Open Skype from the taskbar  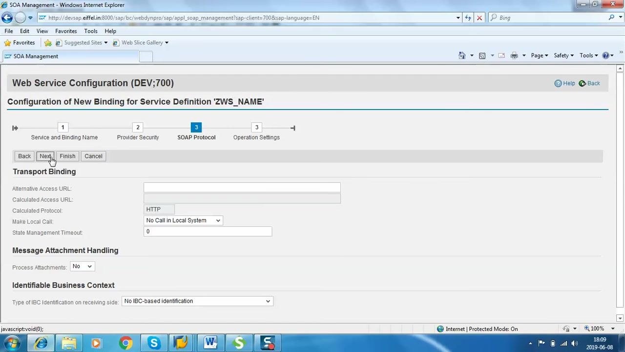click(154, 343)
